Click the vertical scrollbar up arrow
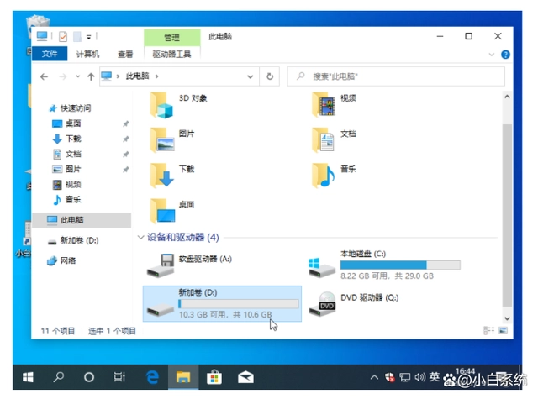Viewport: 538px width, 399px height. point(507,97)
